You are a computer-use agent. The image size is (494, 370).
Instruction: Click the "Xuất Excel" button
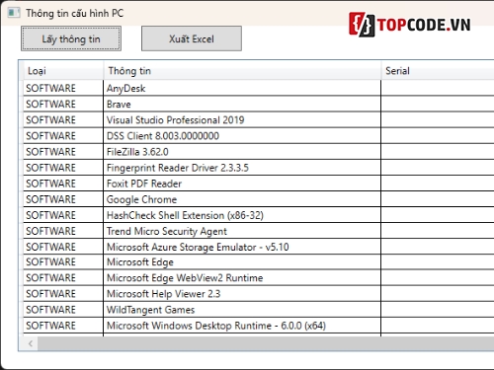(192, 38)
